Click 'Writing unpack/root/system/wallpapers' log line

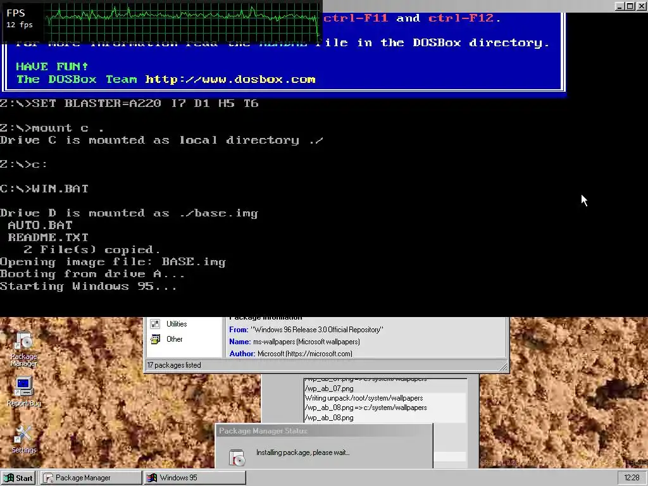(364, 398)
